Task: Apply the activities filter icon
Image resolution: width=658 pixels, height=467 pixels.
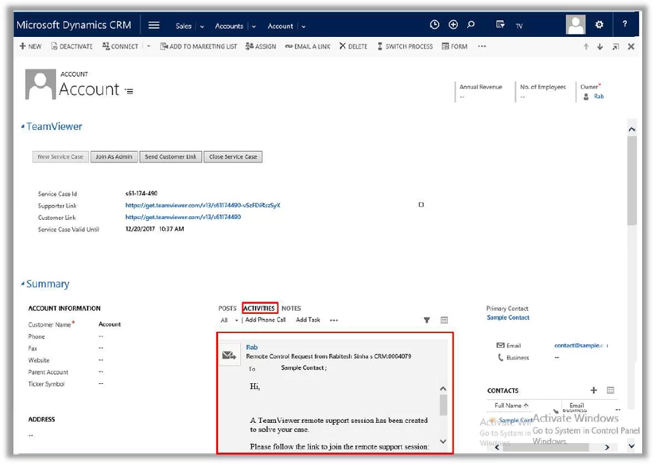Action: [426, 320]
